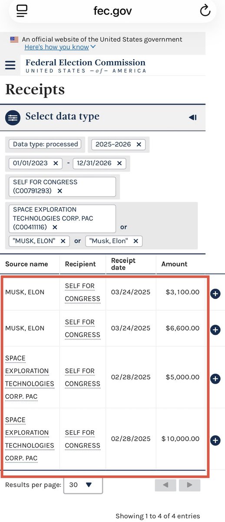Expand the Here's how you know link
The height and width of the screenshot is (522, 225).
pos(60,47)
